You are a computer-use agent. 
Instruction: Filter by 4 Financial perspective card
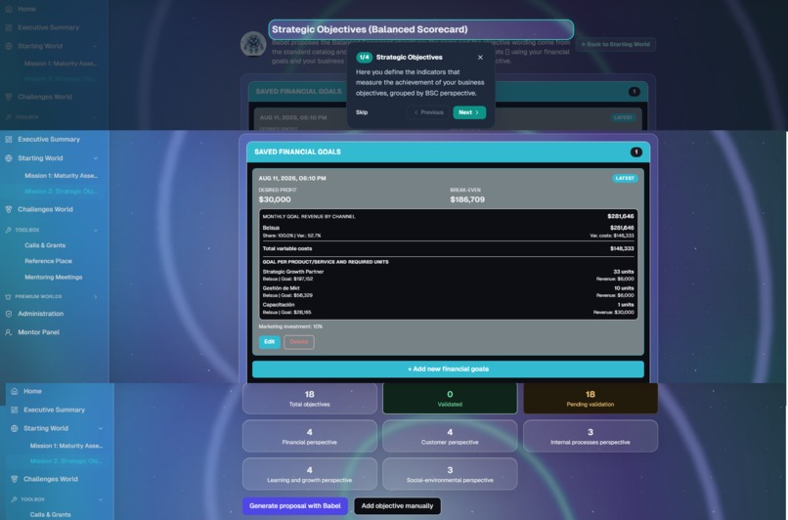[x=310, y=436]
